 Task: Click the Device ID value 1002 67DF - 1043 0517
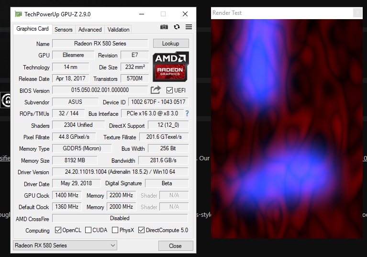pyautogui.click(x=158, y=102)
